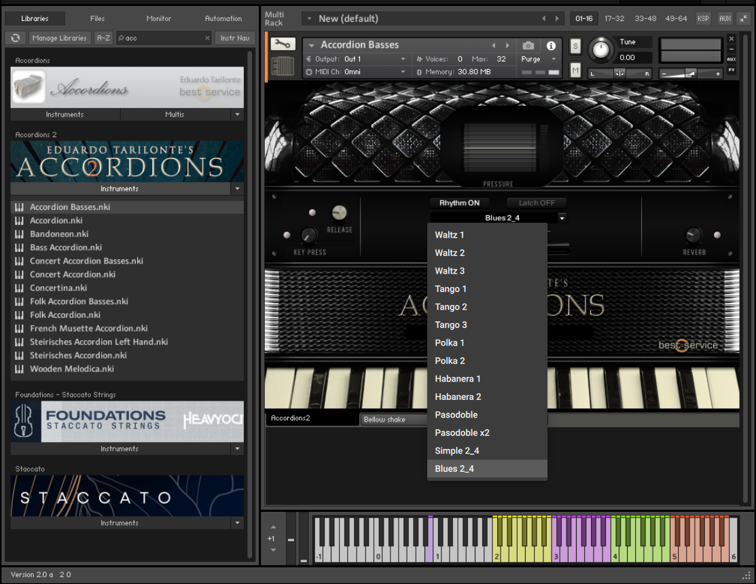Toggle the Rhythm ON button
Screen dimensions: 756x584
pyautogui.click(x=459, y=203)
